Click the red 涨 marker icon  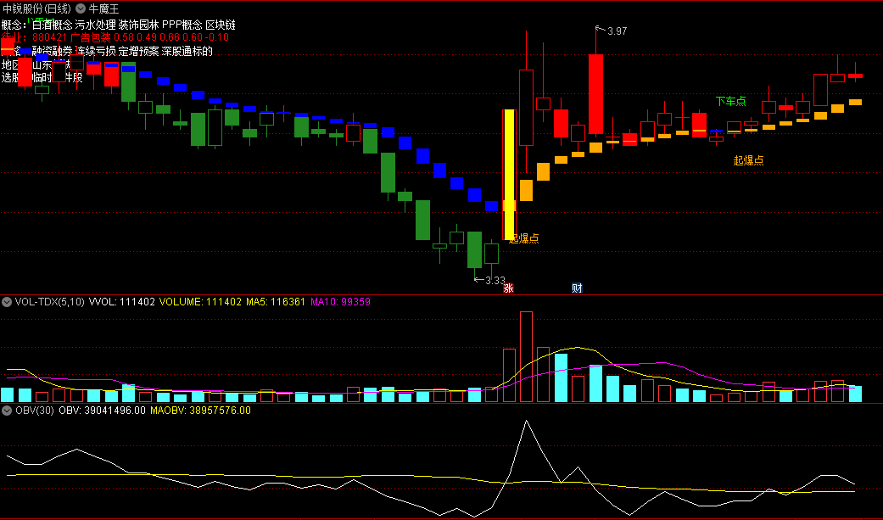click(x=509, y=288)
